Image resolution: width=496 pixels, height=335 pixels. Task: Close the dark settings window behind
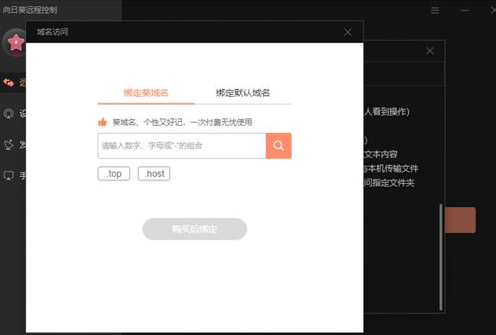pyautogui.click(x=430, y=51)
